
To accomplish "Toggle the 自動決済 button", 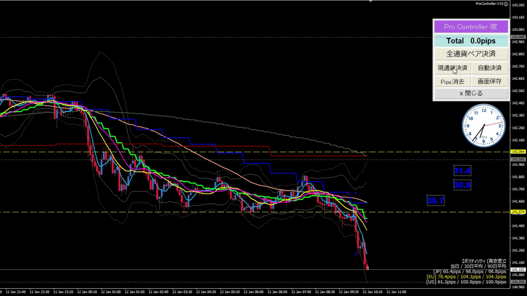I will pos(490,68).
